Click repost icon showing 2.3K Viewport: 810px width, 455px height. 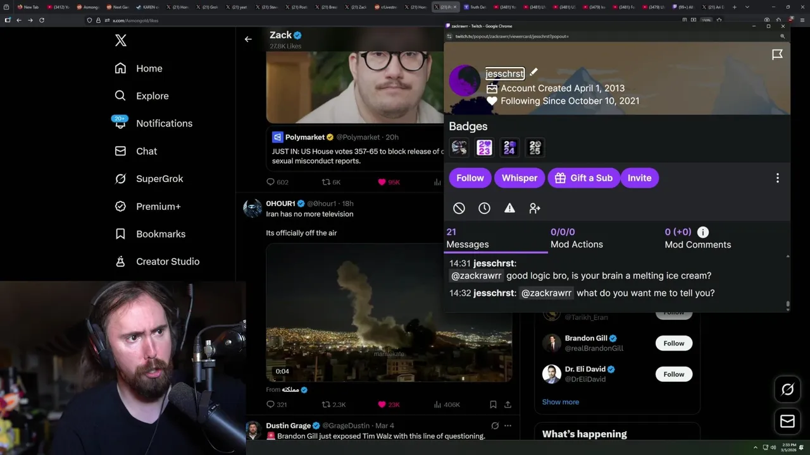(x=326, y=404)
